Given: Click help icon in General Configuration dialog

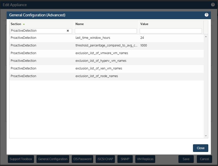Looking at the screenshot, I should click(x=207, y=15).
